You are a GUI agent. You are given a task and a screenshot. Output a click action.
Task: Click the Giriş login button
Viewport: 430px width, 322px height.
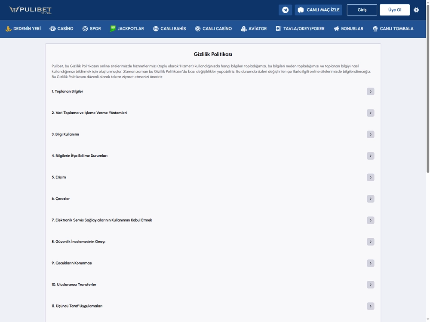pos(362,10)
